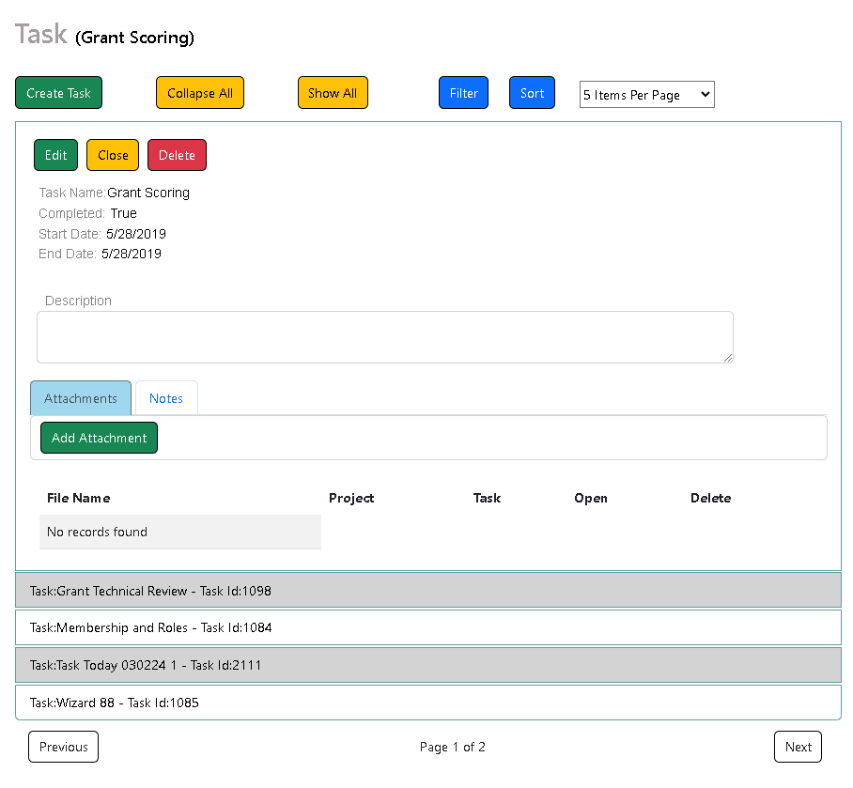Switch to the Attachments tab
Image resolution: width=853 pixels, height=788 pixels.
pos(81,398)
